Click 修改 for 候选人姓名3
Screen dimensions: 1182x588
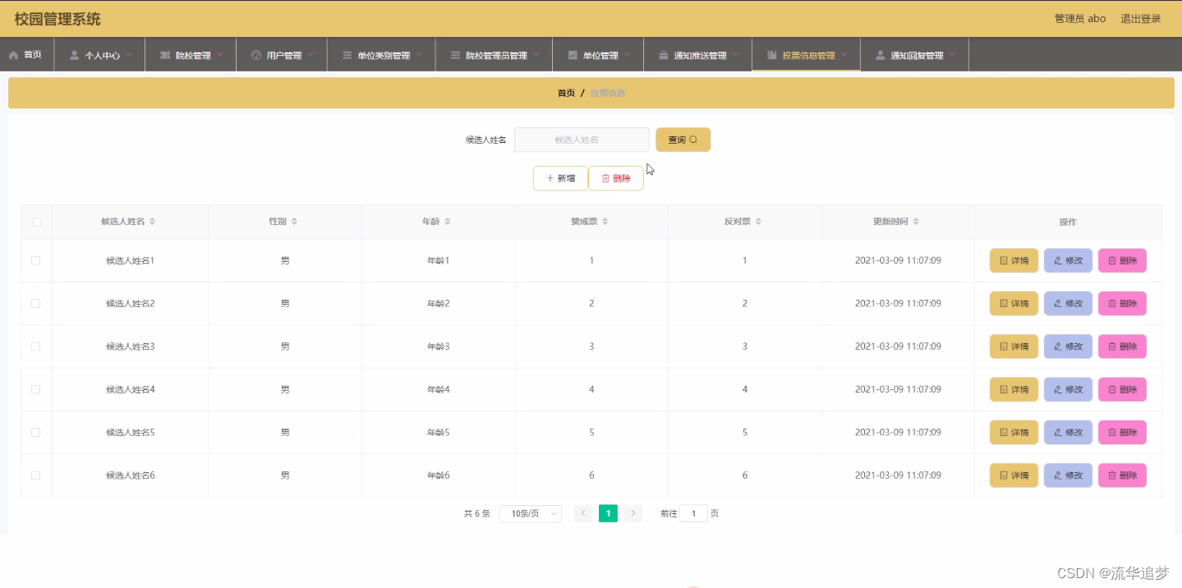pyautogui.click(x=1068, y=346)
